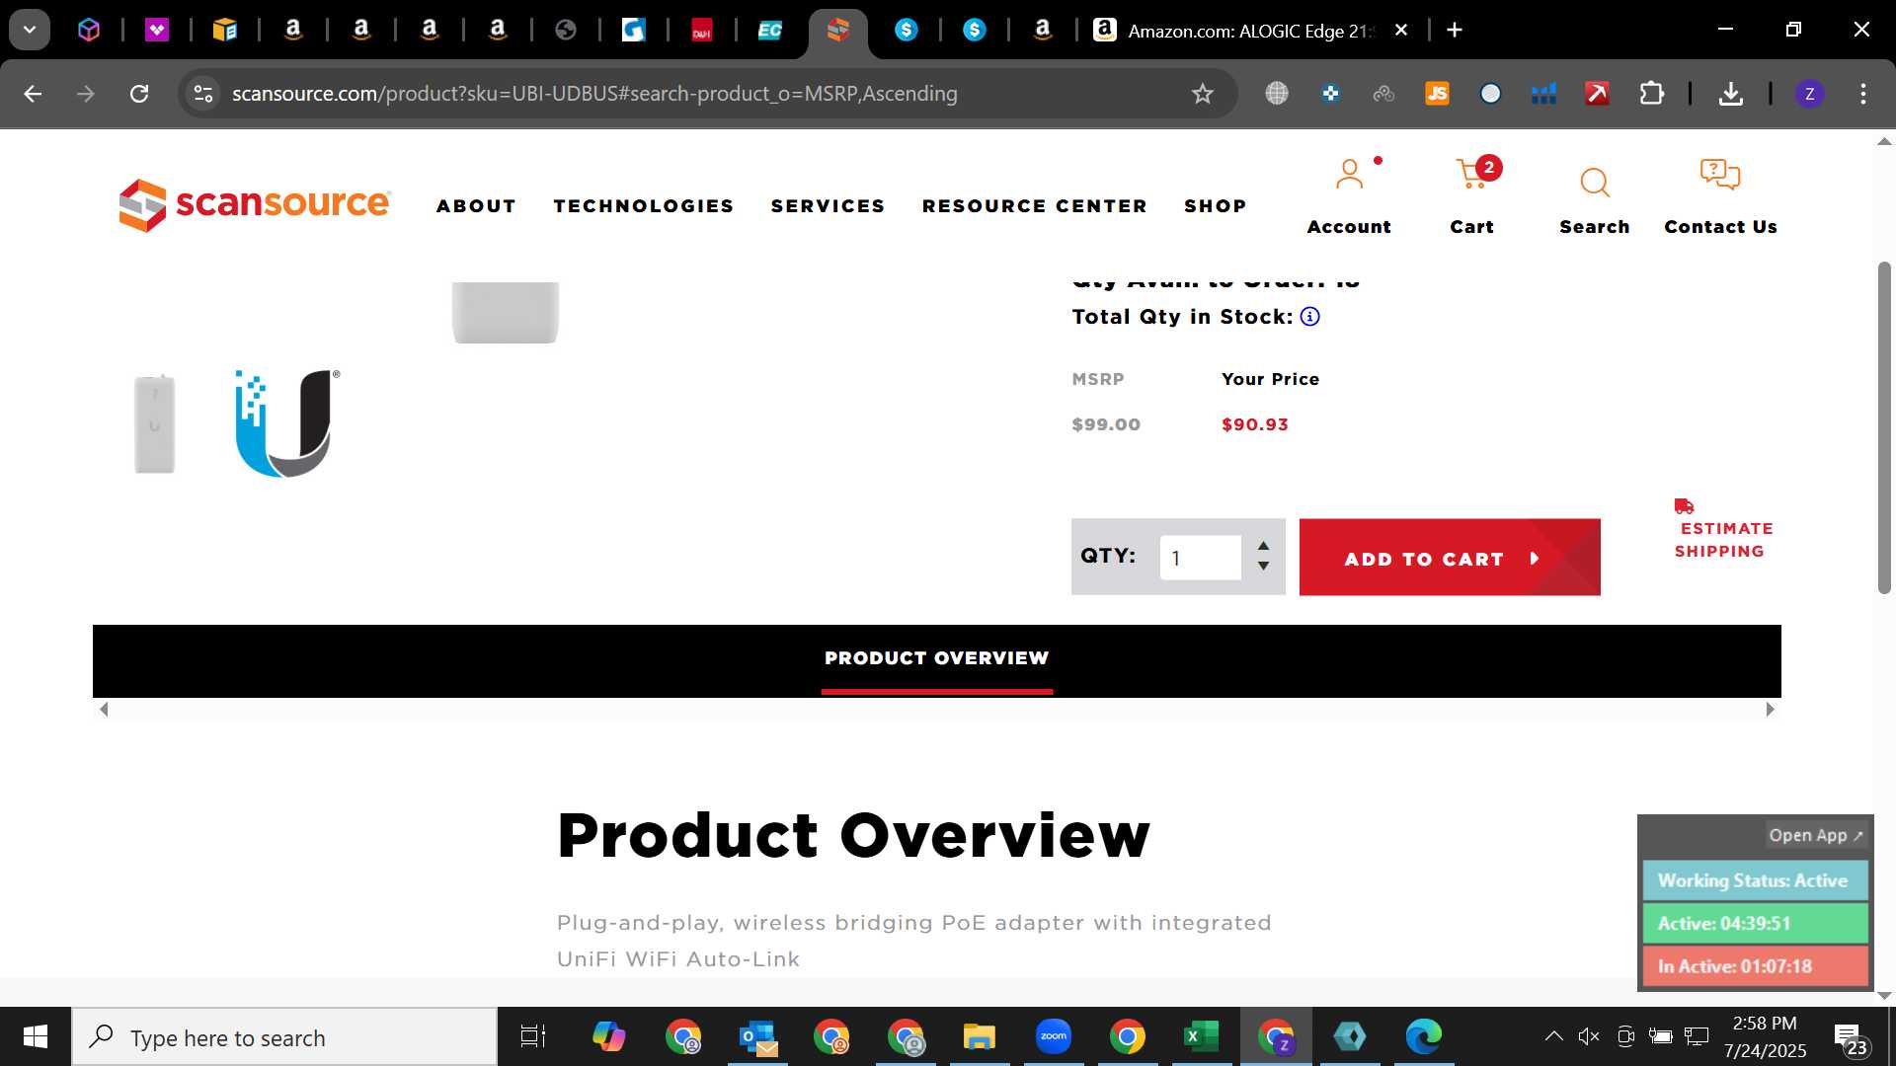Click the address bar URL
Screen dimensions: 1896x1066
[x=594, y=94]
